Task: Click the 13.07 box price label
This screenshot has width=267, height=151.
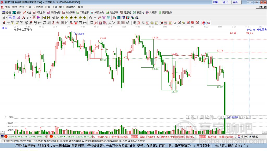Action: tap(103, 38)
